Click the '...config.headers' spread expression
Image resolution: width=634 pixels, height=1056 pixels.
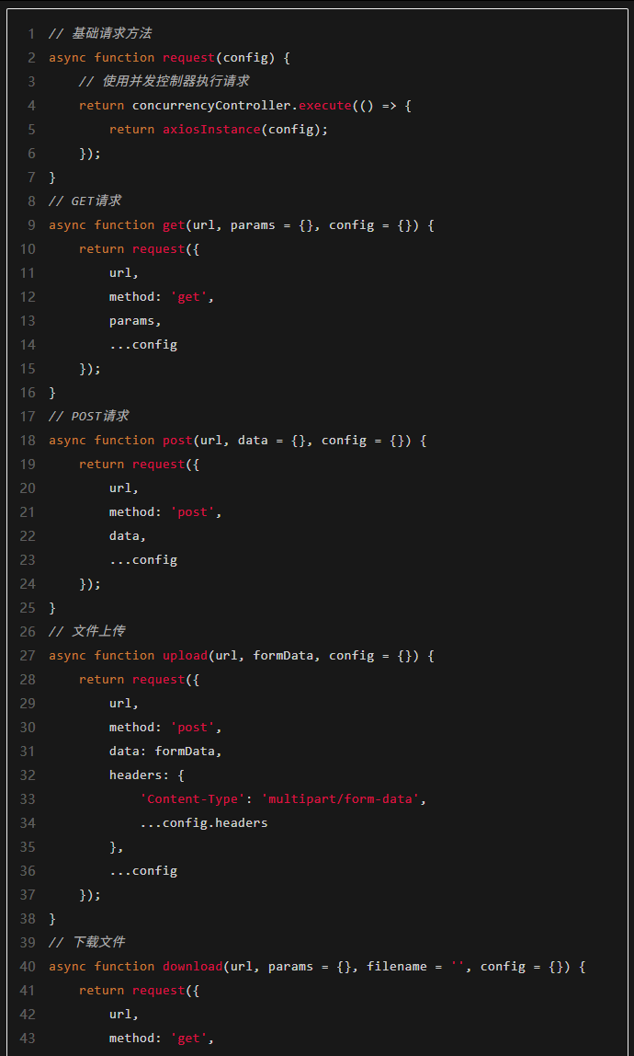coord(204,822)
